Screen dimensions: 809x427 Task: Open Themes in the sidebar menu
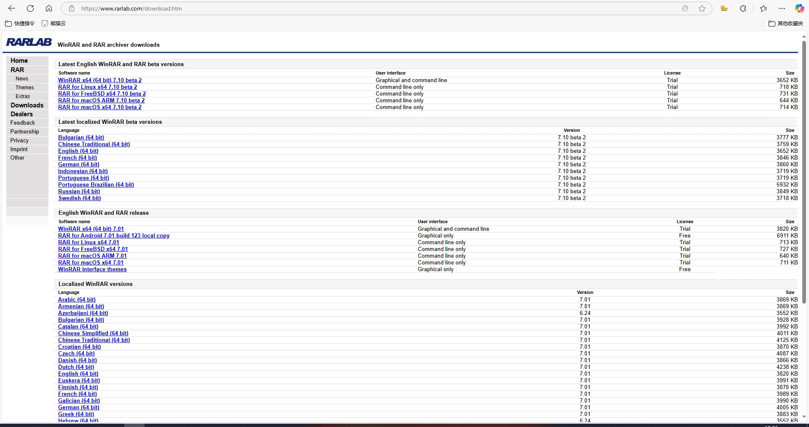(24, 88)
